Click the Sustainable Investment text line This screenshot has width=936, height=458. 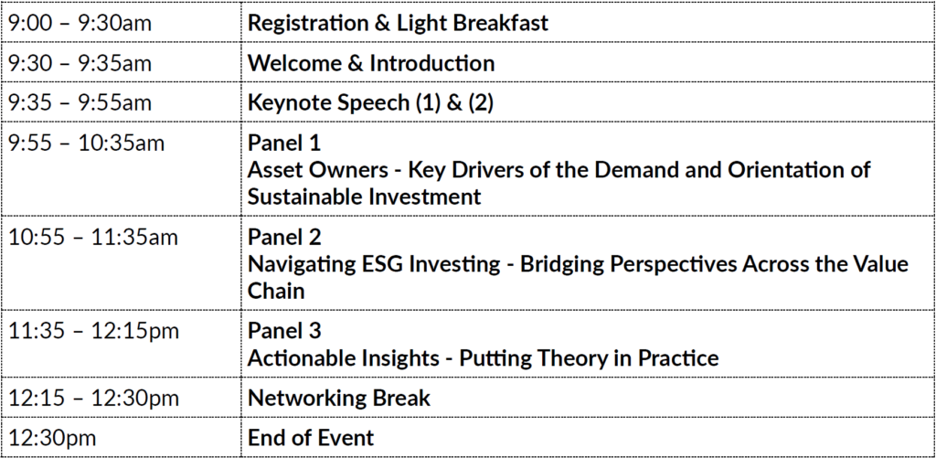[364, 197]
